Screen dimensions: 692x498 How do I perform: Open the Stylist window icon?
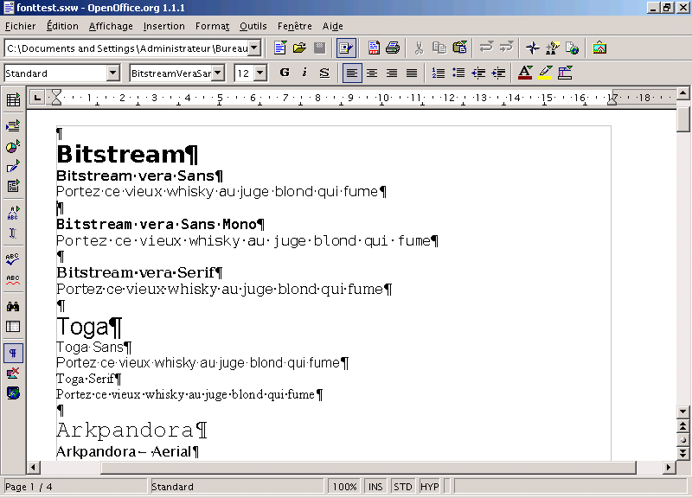[552, 48]
